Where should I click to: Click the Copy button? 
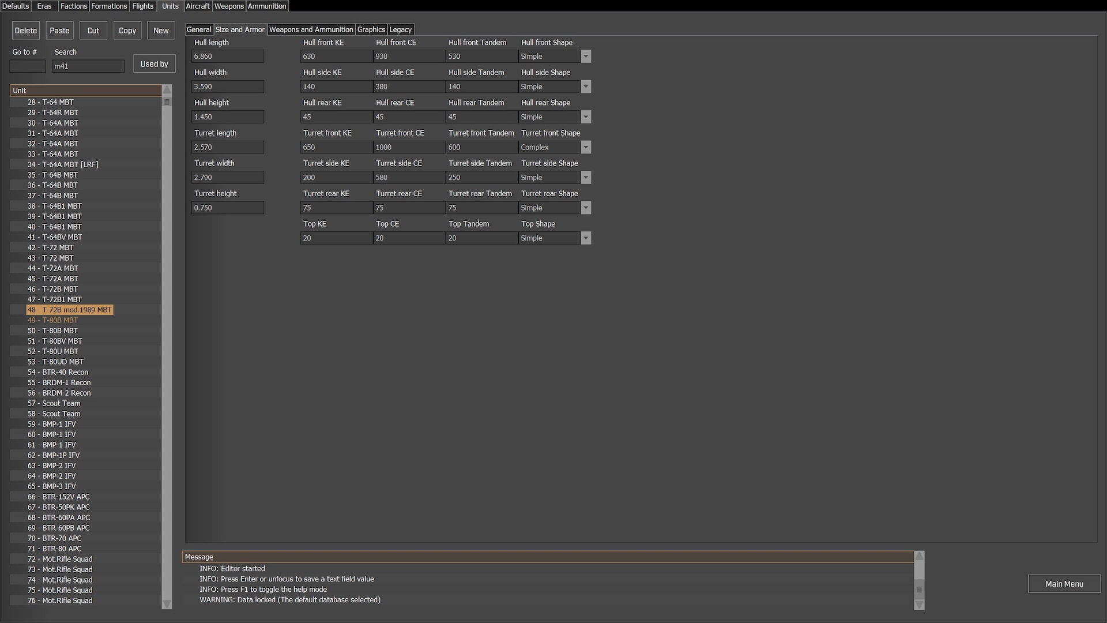127,31
